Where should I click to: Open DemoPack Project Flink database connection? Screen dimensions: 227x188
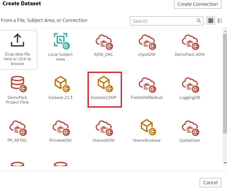[18, 90]
